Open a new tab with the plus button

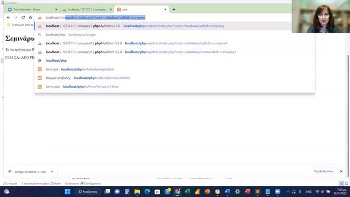coord(174,10)
